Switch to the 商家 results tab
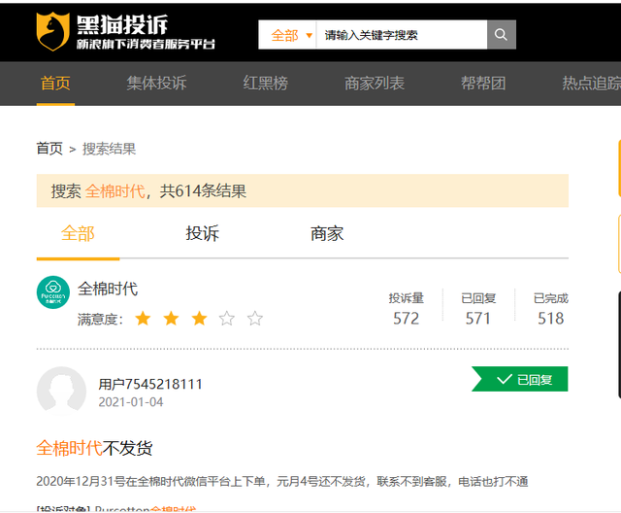 (x=327, y=233)
